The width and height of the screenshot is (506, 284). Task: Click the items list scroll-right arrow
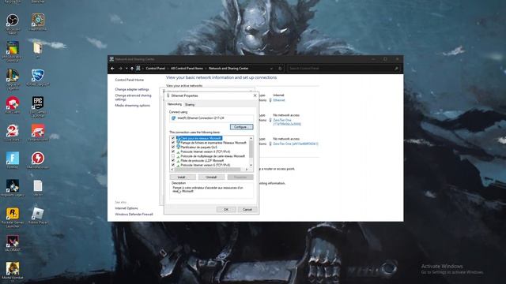pyautogui.click(x=247, y=170)
